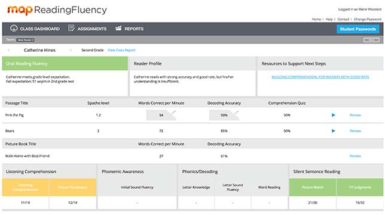Go to next student arrow
Image resolution: width=385 pixels, height=215 pixels.
(x=71, y=50)
